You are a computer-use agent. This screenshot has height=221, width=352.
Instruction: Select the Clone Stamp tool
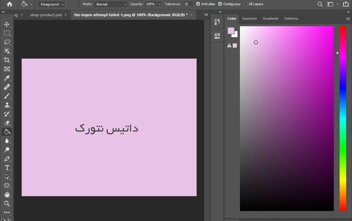click(x=6, y=105)
